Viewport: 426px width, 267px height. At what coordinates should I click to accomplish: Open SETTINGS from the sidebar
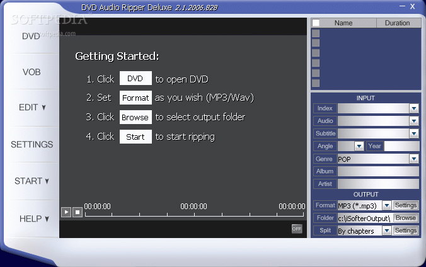32,144
